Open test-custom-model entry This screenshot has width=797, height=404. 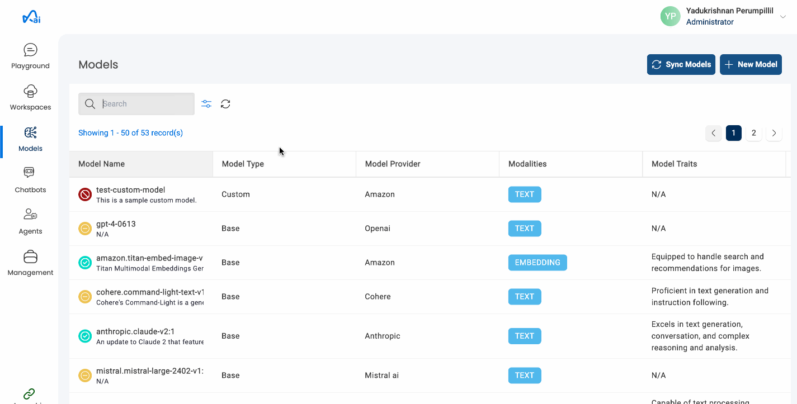(131, 190)
